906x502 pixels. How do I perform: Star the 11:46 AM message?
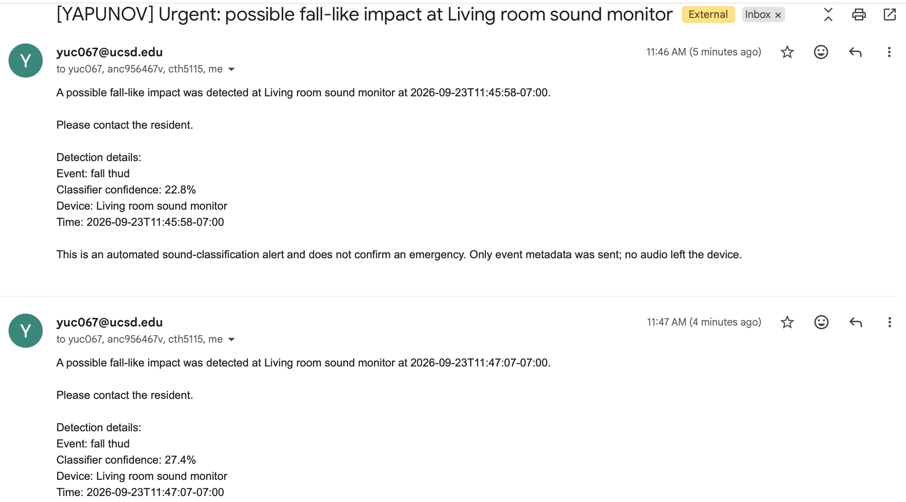[x=787, y=52]
